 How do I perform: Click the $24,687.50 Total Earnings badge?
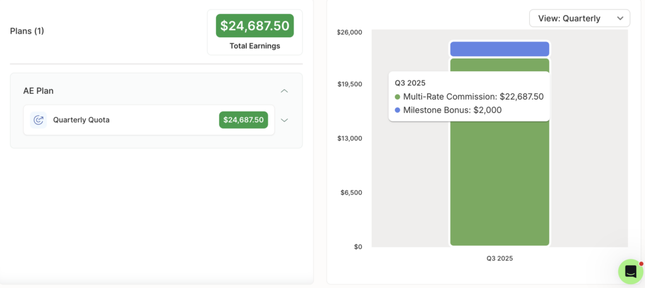(x=254, y=26)
